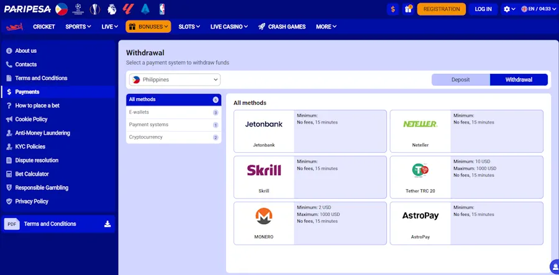Open How to place a bet
This screenshot has width=559, height=275.
(x=58, y=106)
